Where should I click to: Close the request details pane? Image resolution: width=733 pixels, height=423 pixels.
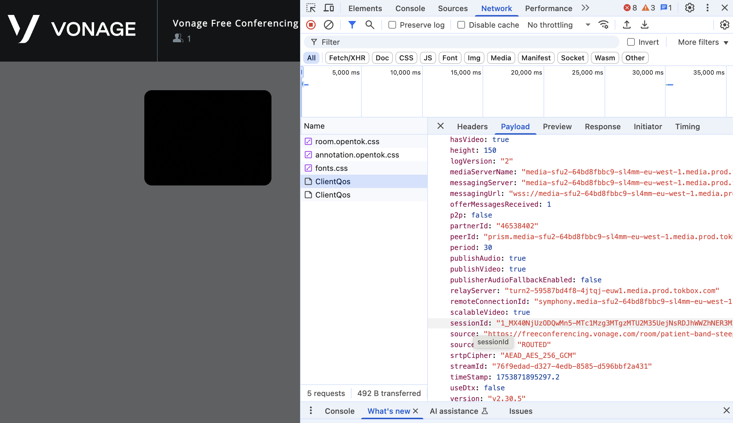click(x=441, y=126)
